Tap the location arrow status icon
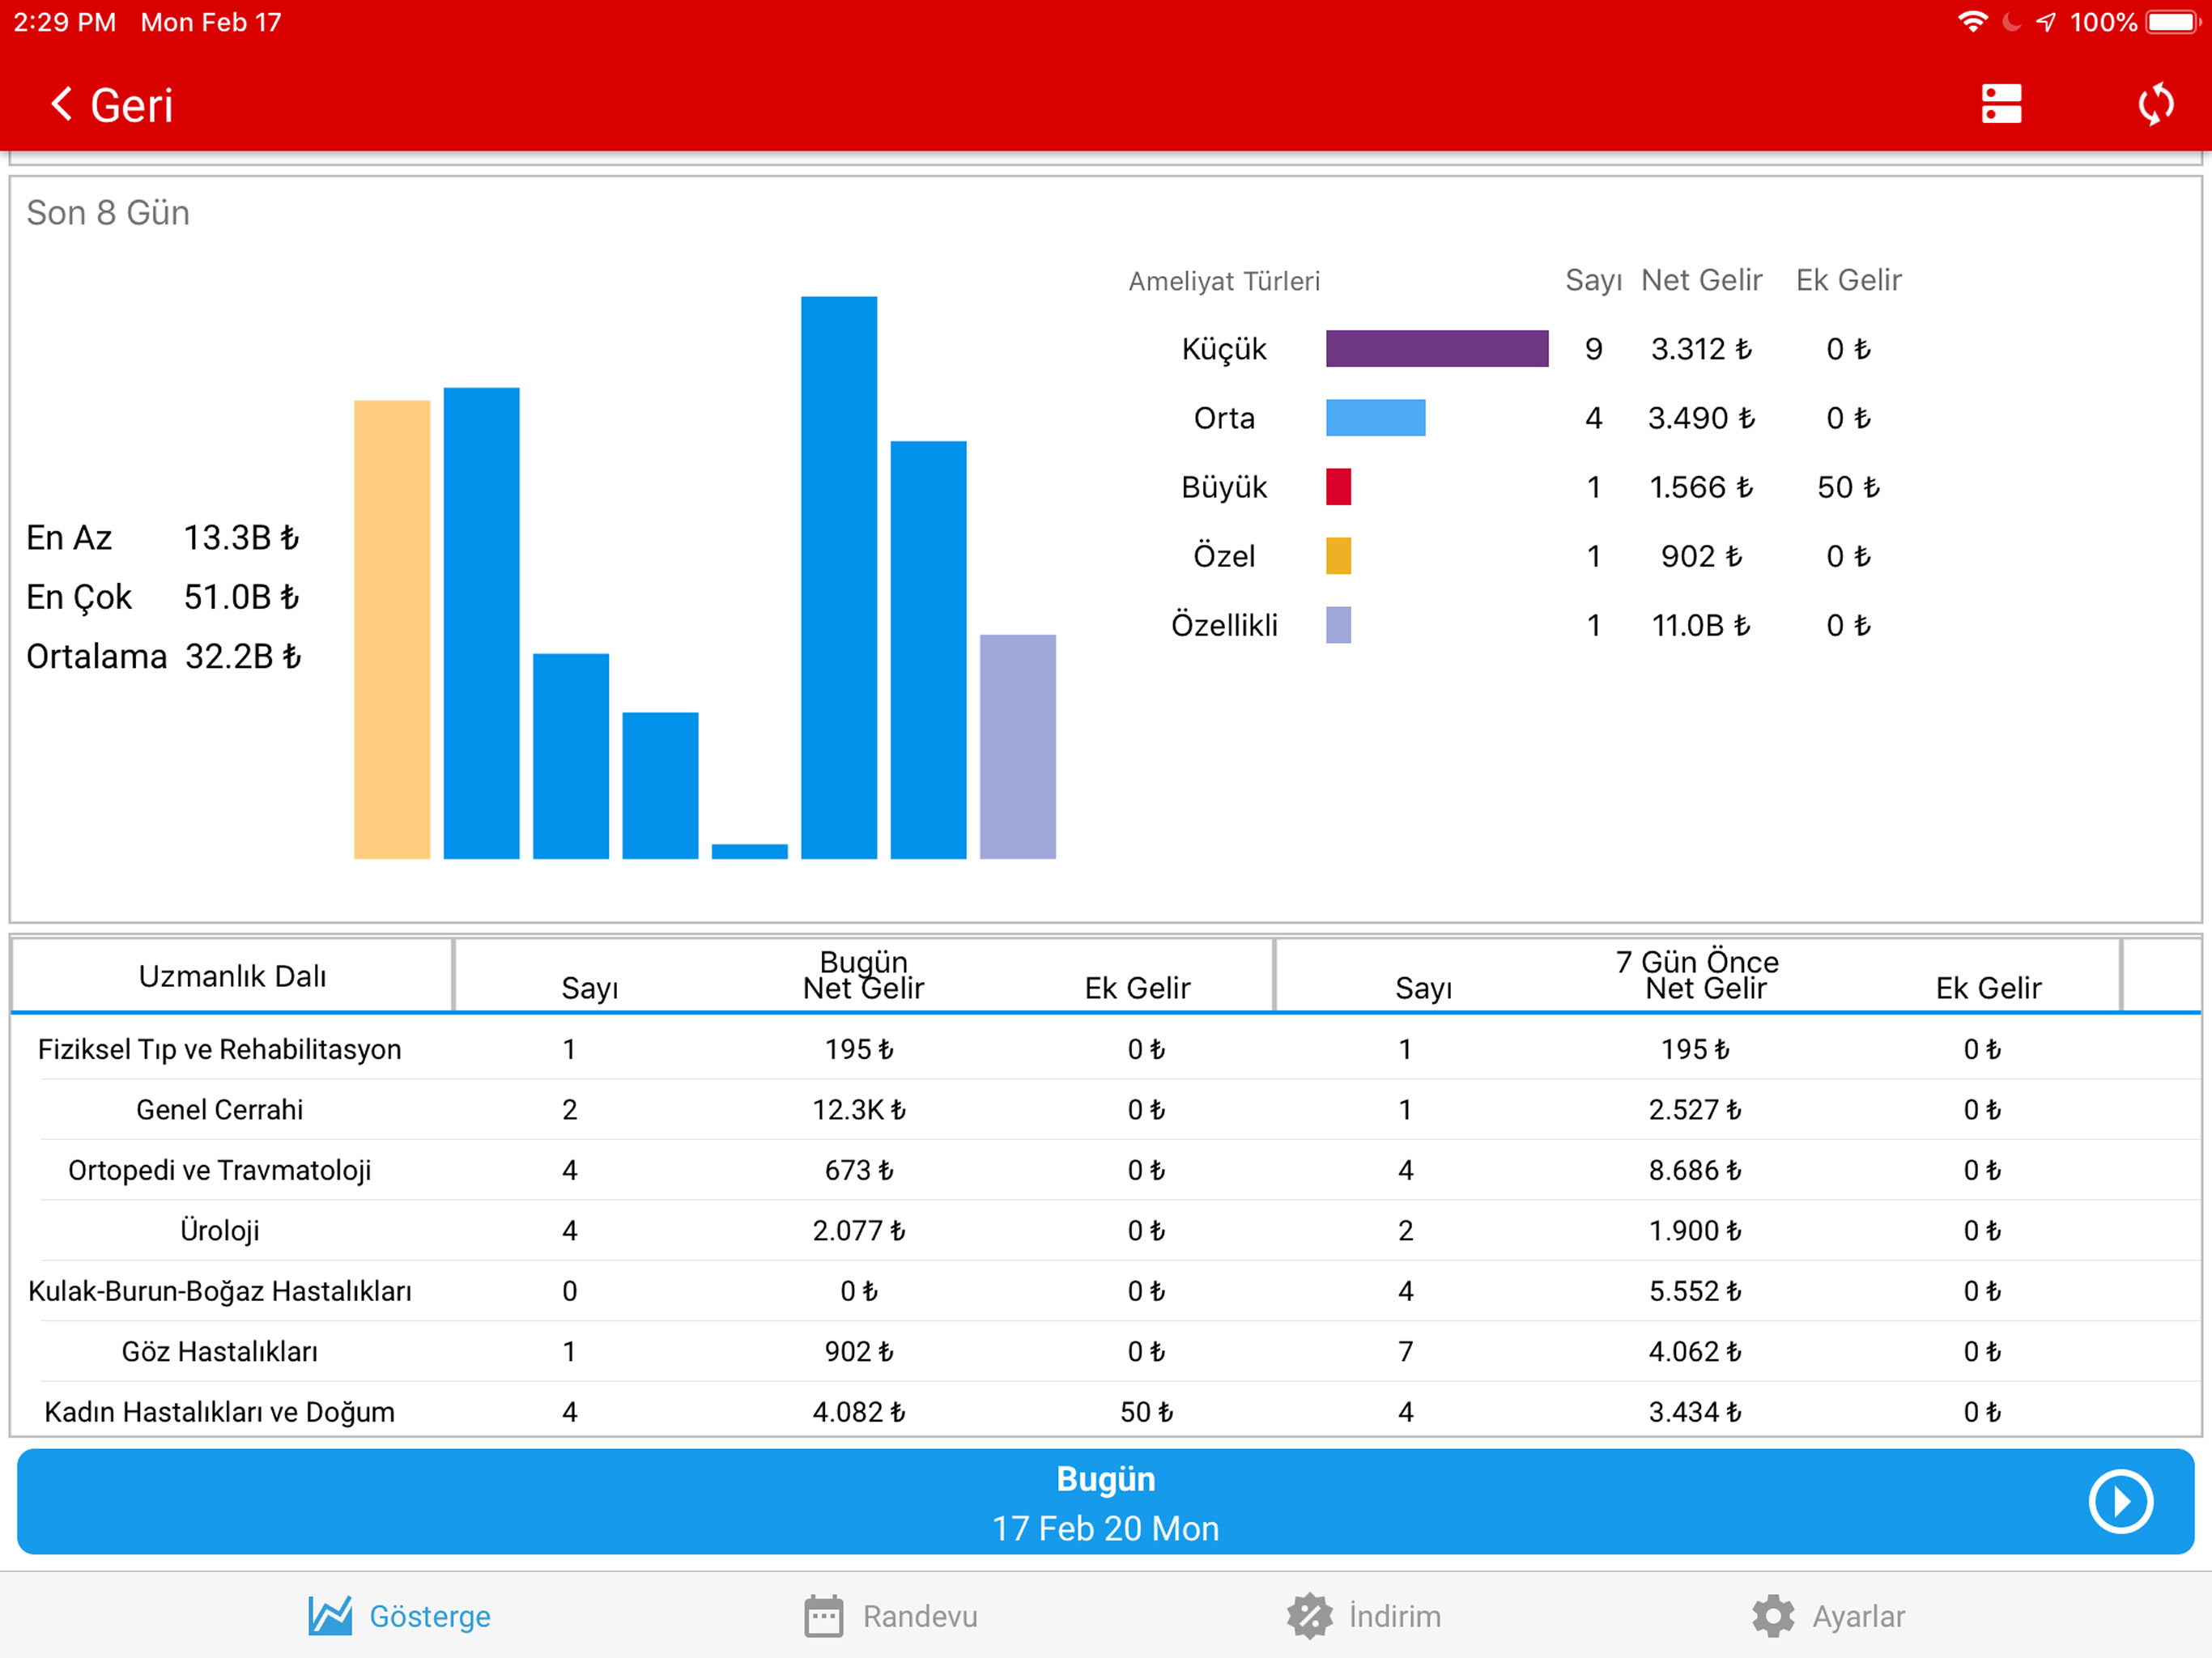 pos(2046,22)
